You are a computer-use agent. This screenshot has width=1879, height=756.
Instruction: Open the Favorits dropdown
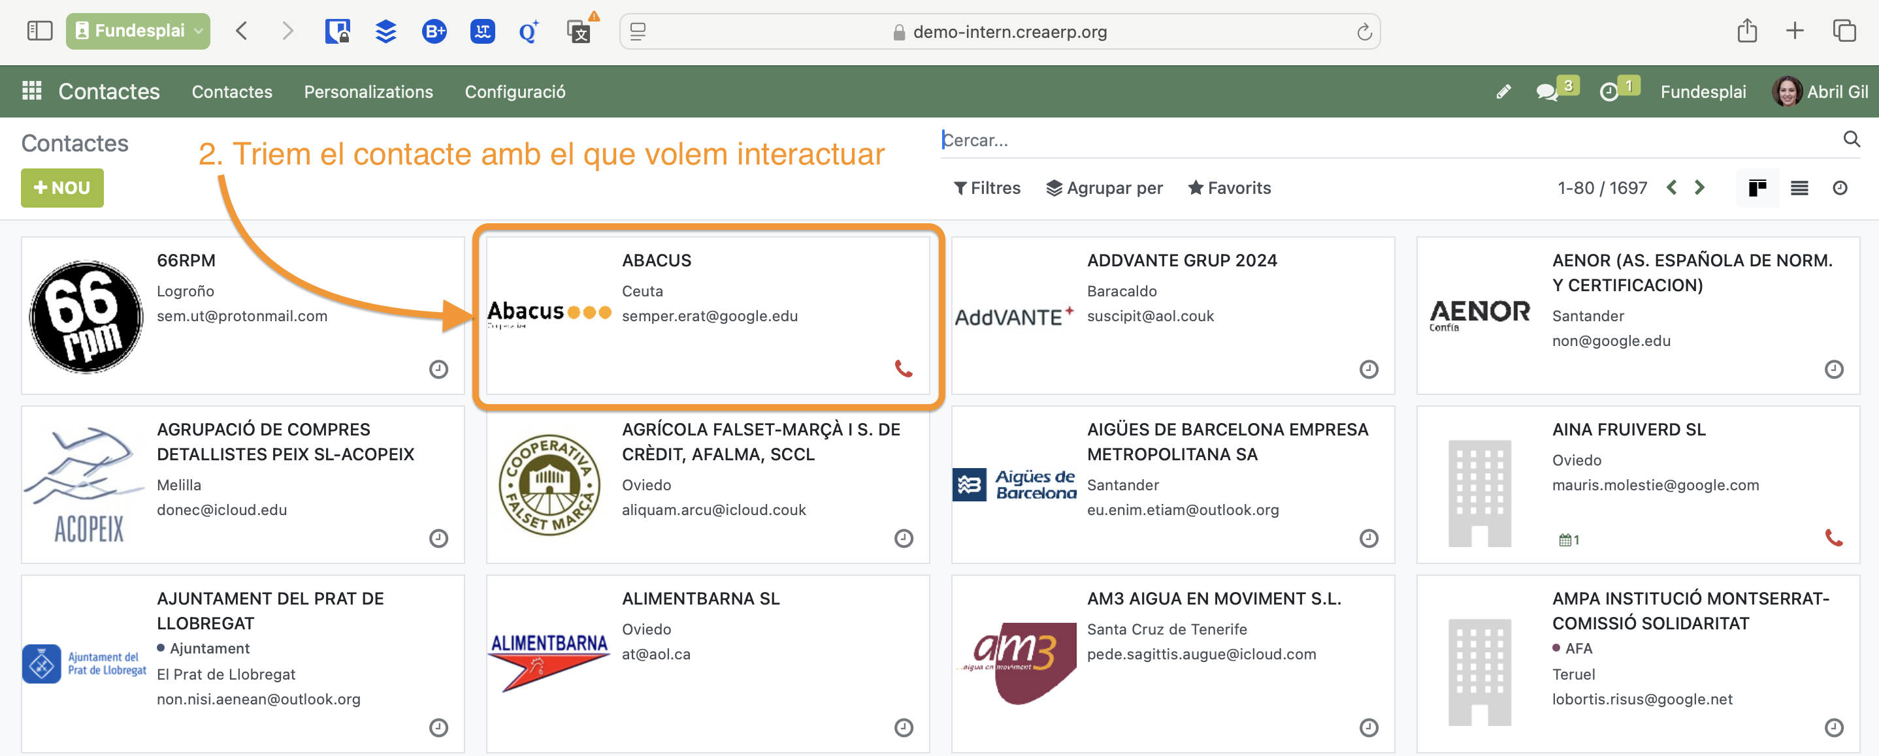pos(1229,188)
